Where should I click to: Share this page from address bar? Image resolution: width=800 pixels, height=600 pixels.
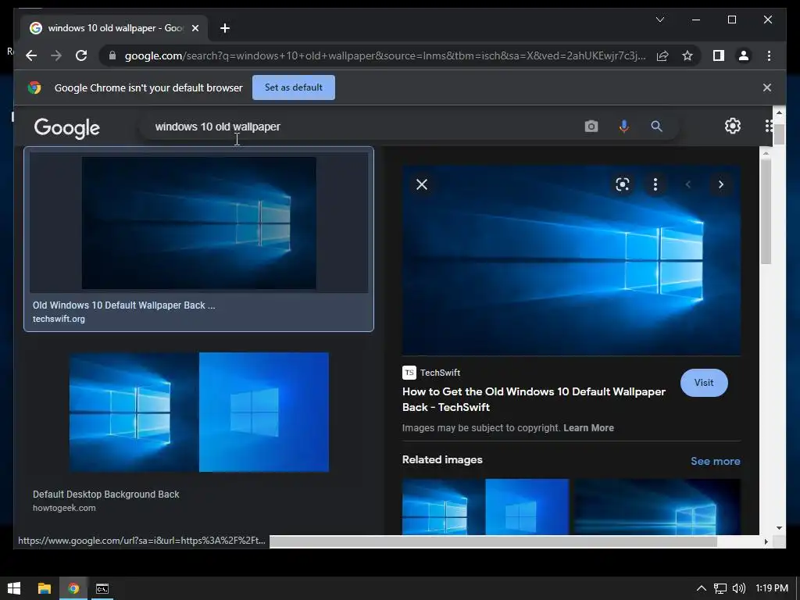(x=662, y=55)
